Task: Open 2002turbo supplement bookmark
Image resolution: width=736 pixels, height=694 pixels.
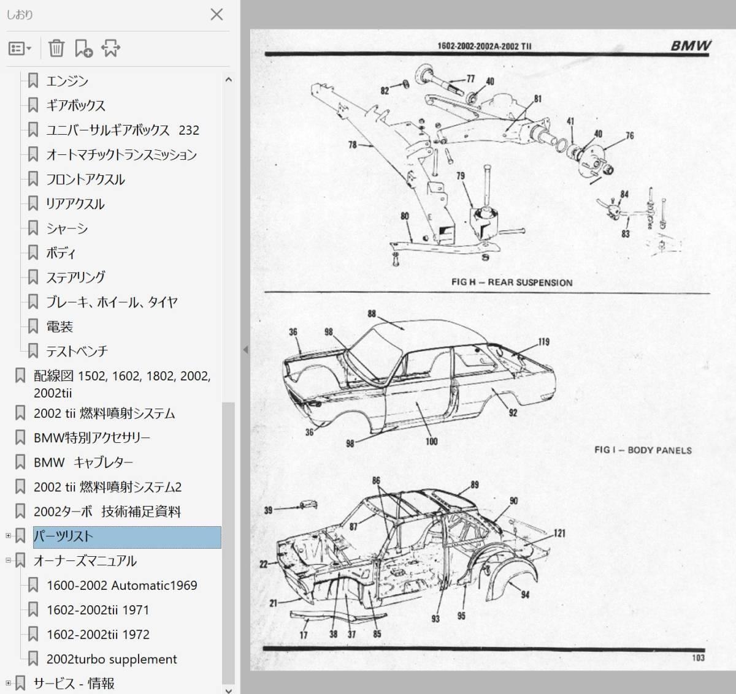Action: click(112, 659)
